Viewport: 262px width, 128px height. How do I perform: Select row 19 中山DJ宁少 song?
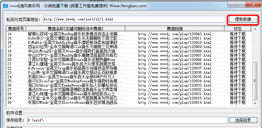coord(76,55)
